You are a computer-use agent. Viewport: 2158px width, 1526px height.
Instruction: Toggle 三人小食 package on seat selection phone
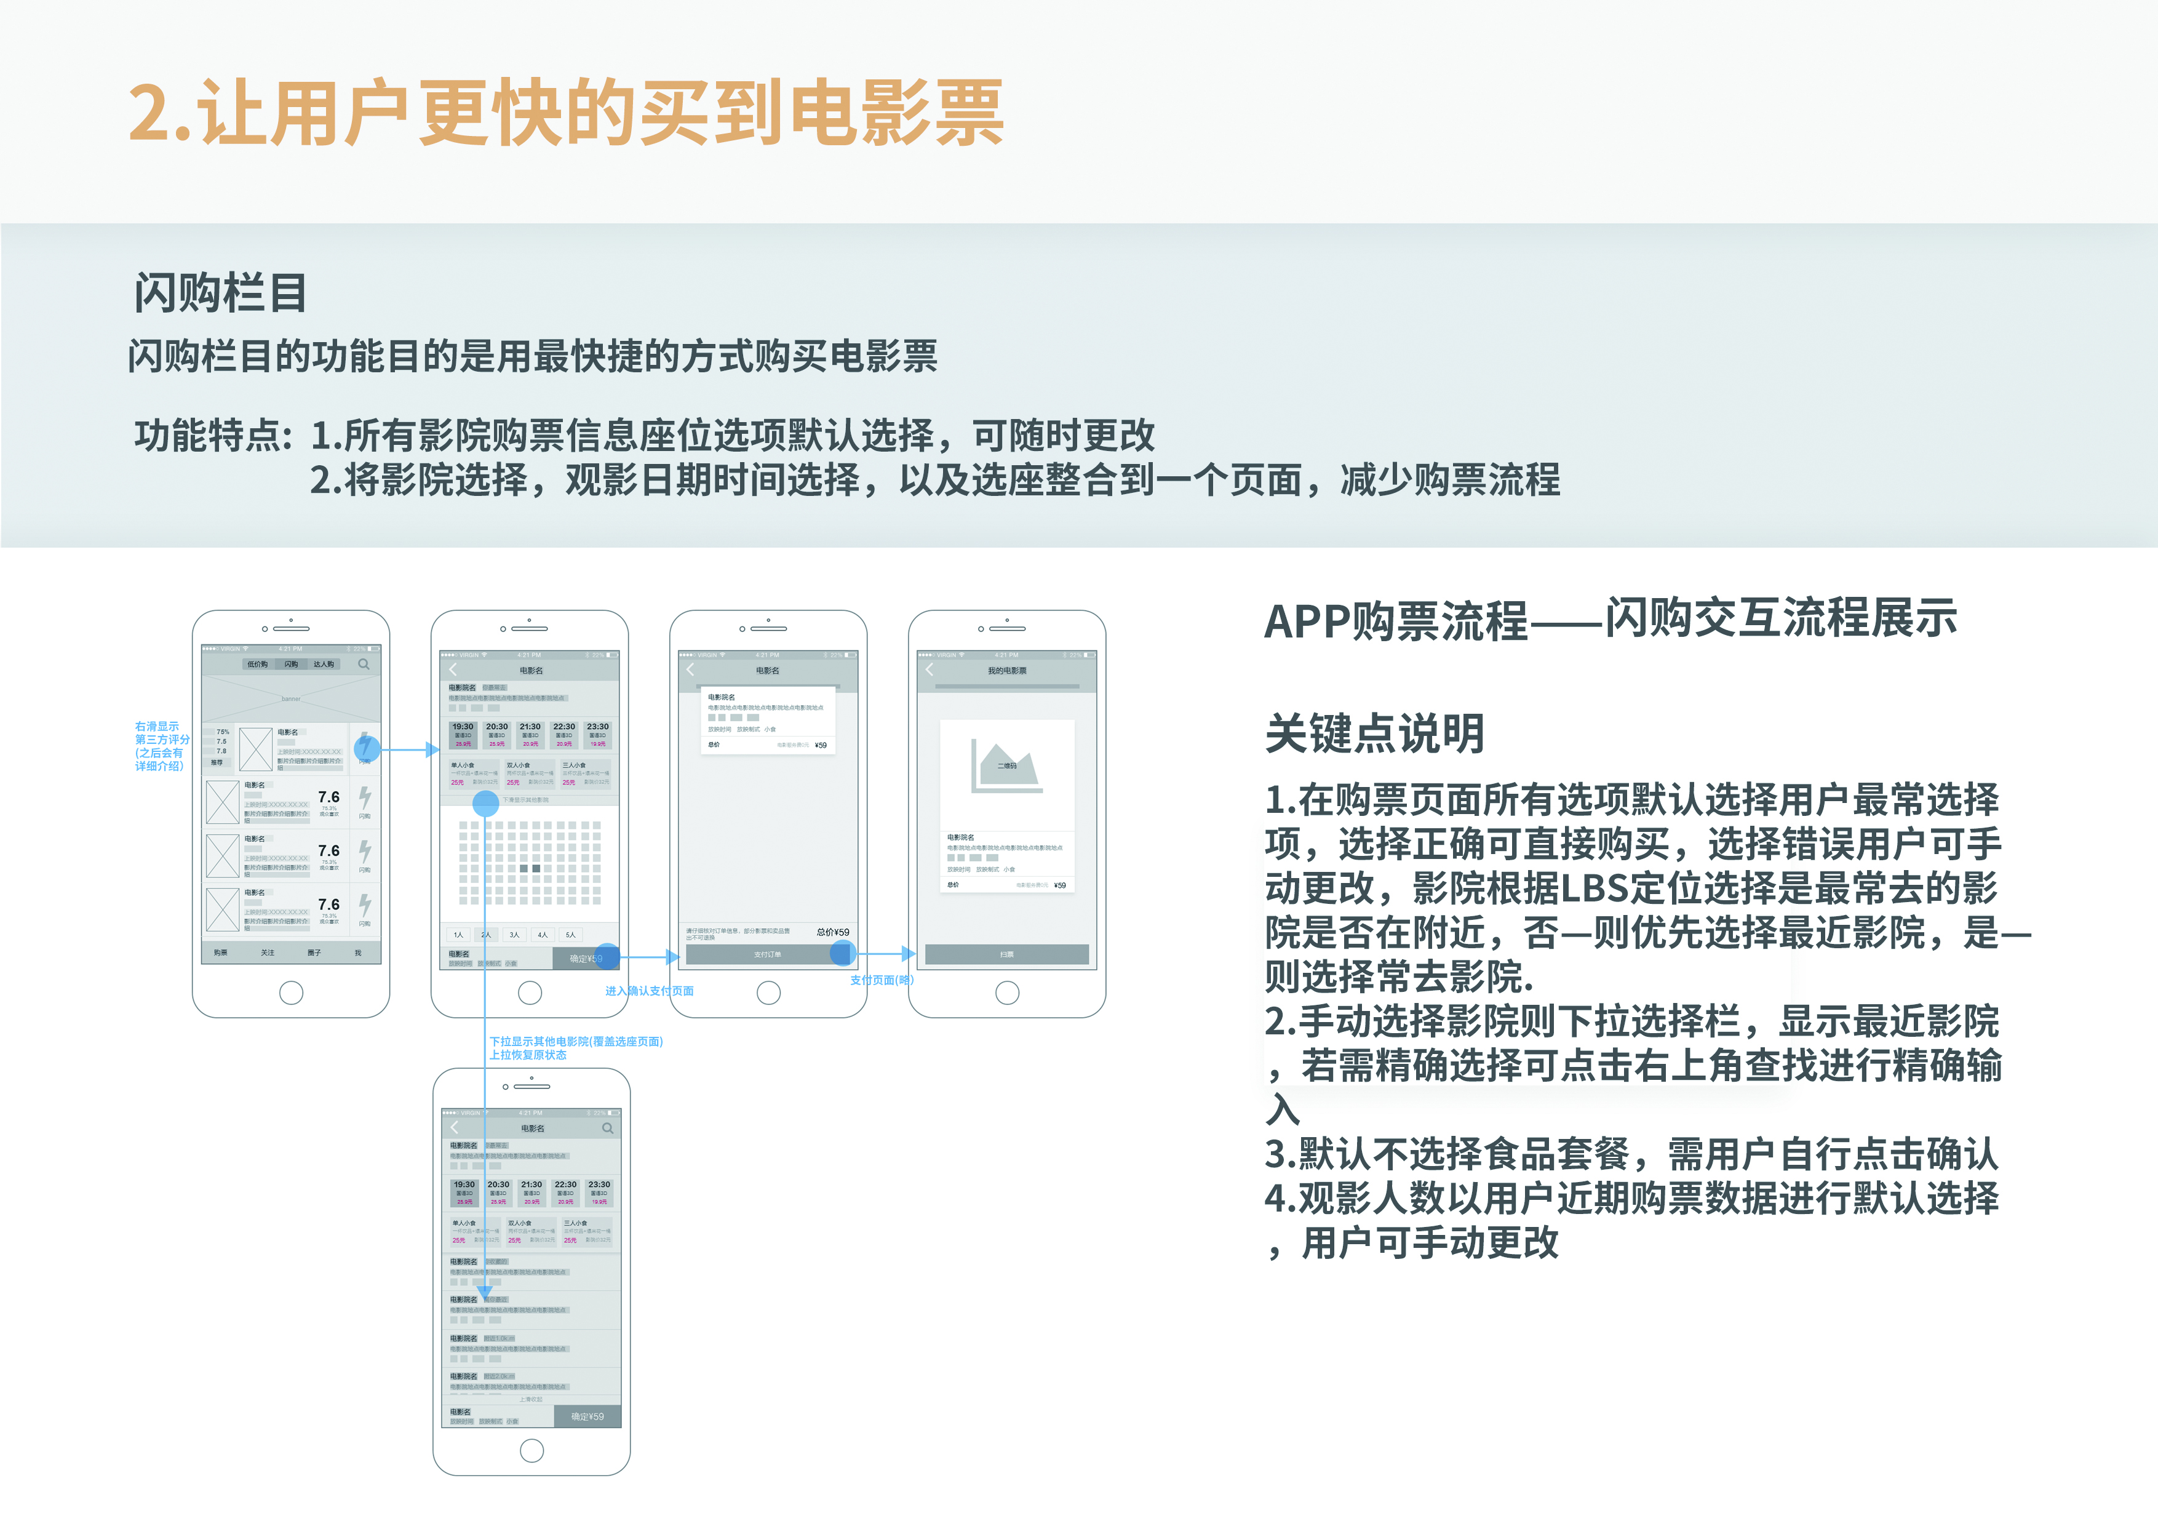pyautogui.click(x=586, y=774)
